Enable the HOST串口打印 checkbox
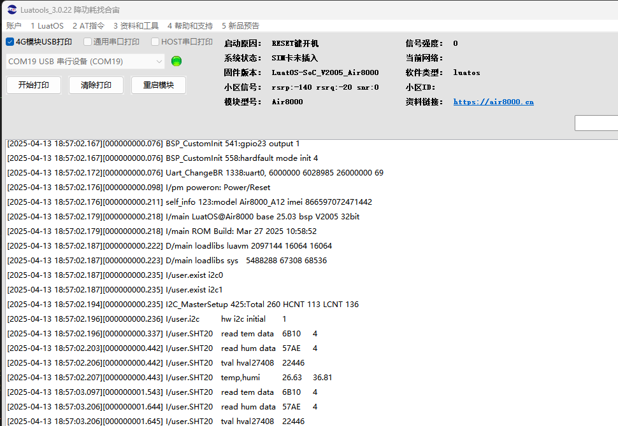 pyautogui.click(x=155, y=42)
